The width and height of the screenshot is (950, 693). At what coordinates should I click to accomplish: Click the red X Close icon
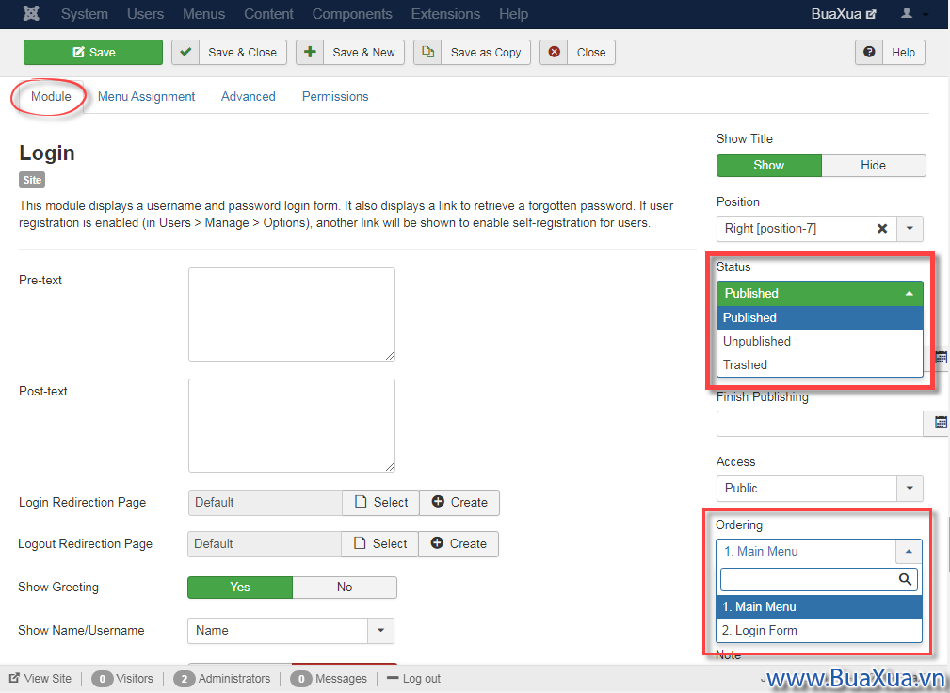pos(554,52)
